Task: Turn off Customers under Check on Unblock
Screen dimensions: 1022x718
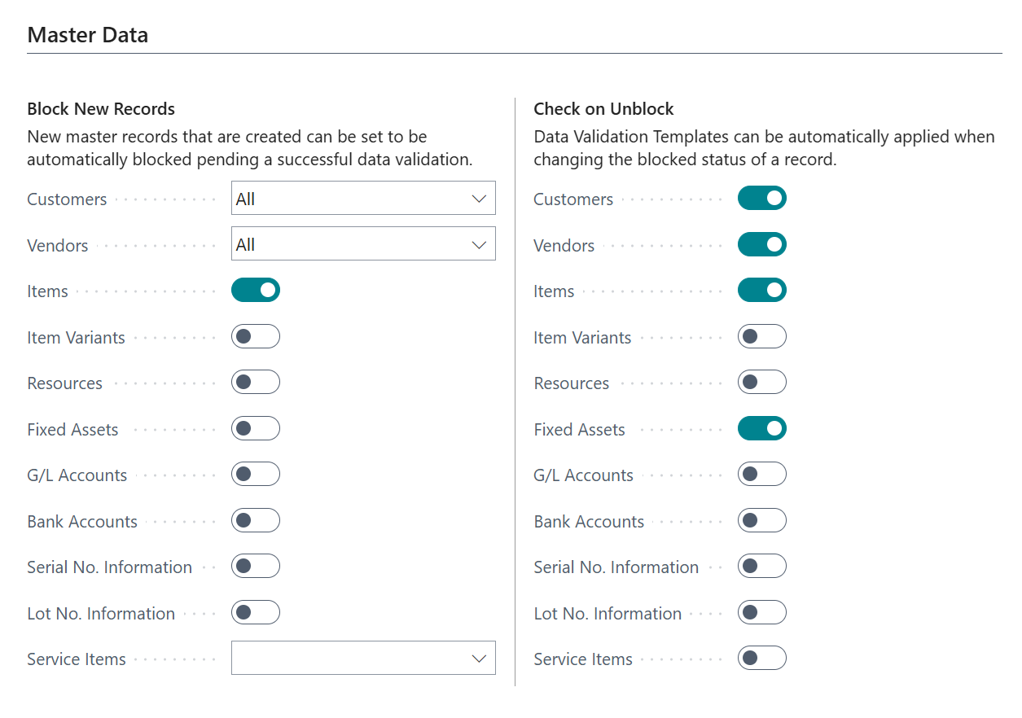Action: [762, 198]
